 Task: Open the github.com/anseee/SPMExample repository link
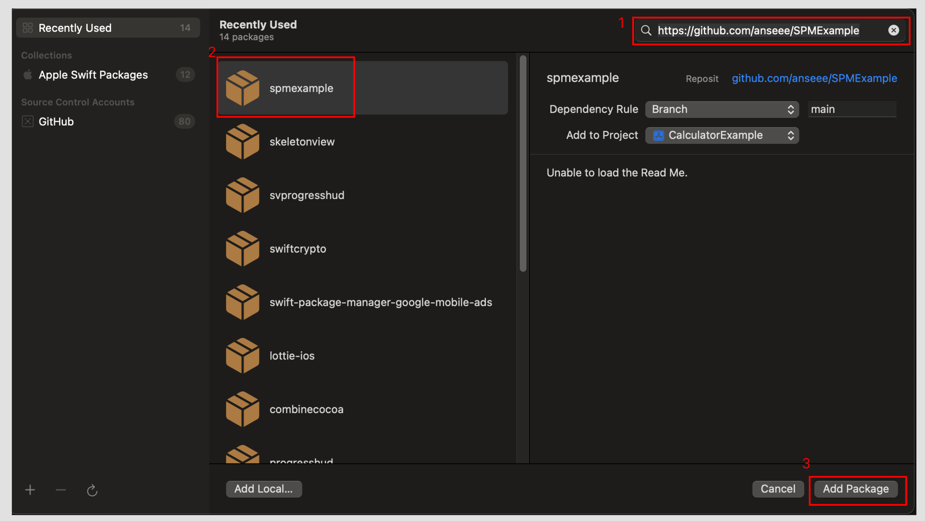pyautogui.click(x=814, y=78)
